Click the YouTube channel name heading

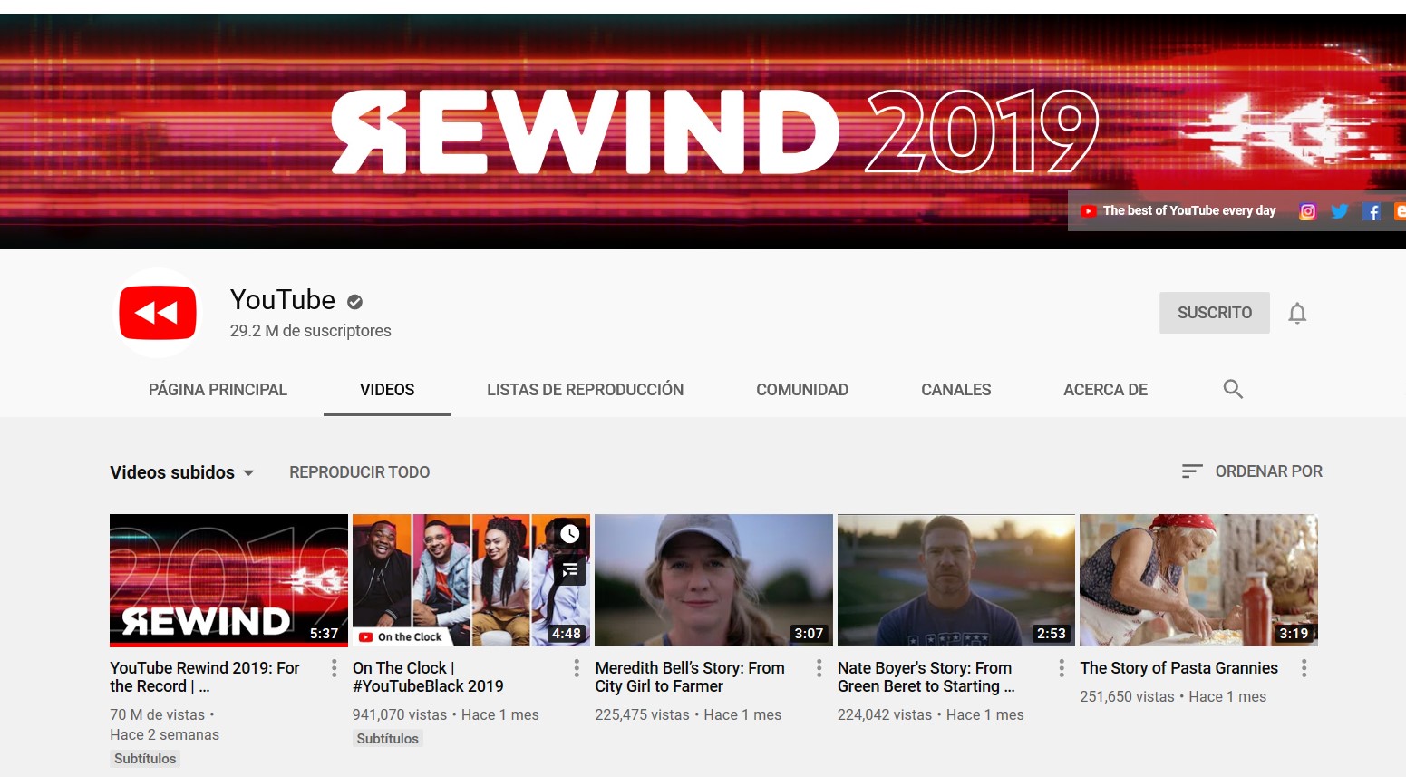[283, 300]
